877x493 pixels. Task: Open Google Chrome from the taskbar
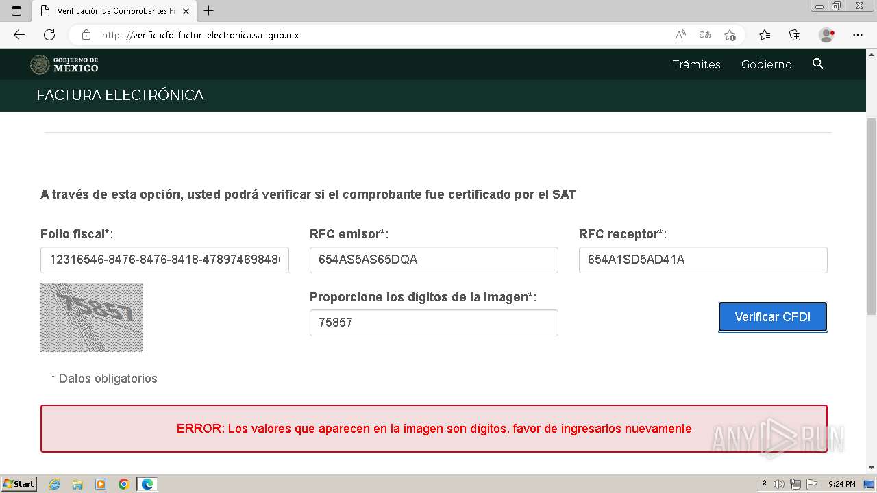coord(124,484)
